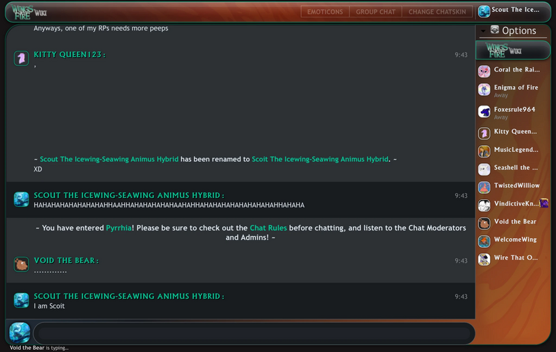
Task: Click the Wings of Fire Wiki logo
Action: tap(26, 12)
